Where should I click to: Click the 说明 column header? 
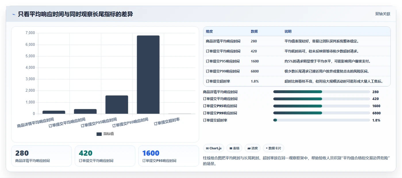288,32
